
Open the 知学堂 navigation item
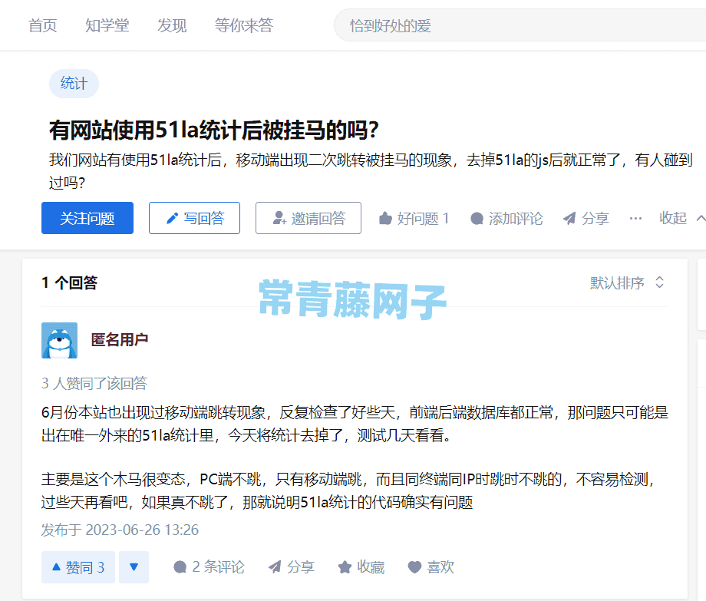(x=107, y=25)
